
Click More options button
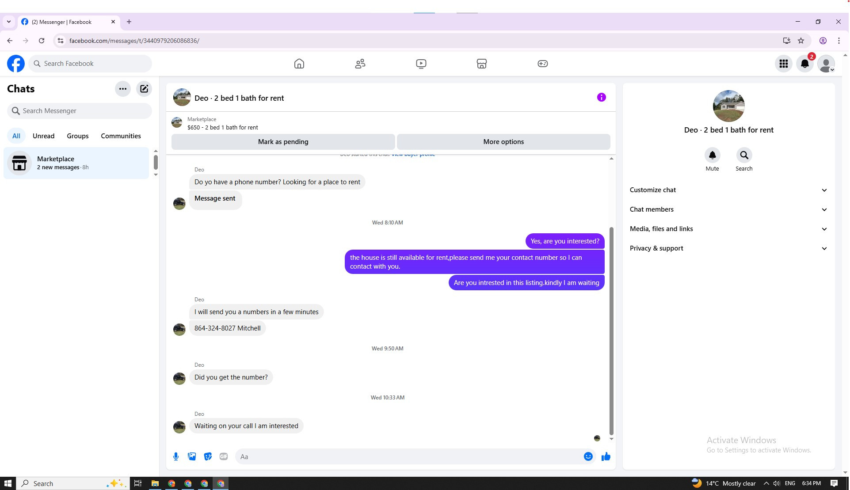(x=503, y=142)
